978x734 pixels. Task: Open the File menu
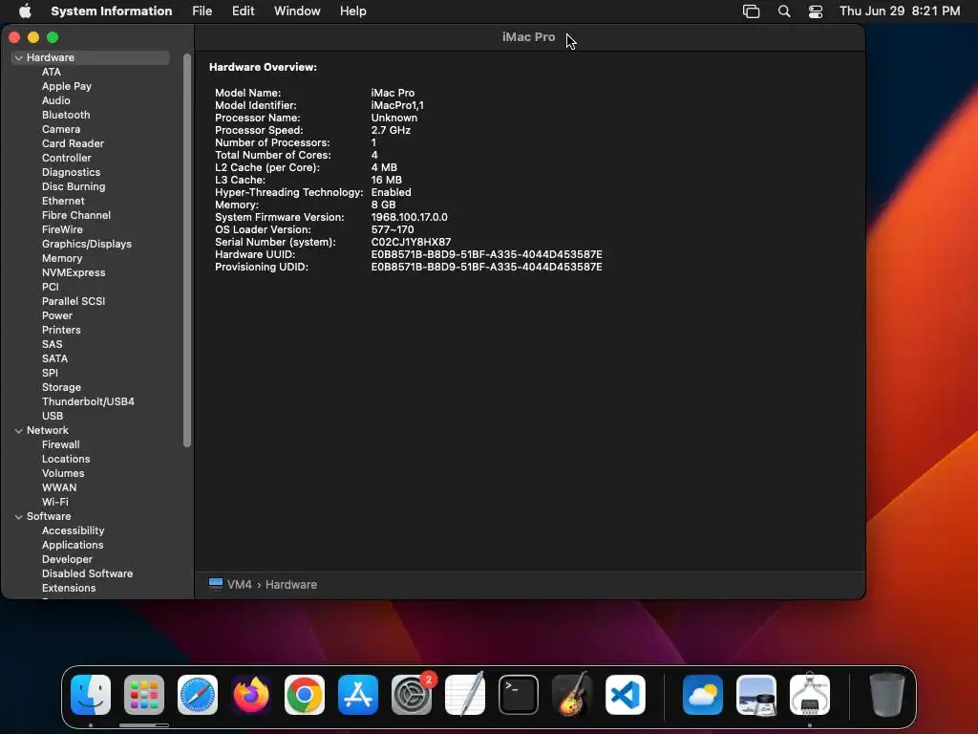pyautogui.click(x=202, y=11)
